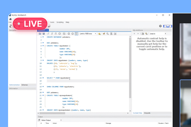Click the editor's horizontal scrollbar
Screen dimensions: 191x127
[x=83, y=113]
